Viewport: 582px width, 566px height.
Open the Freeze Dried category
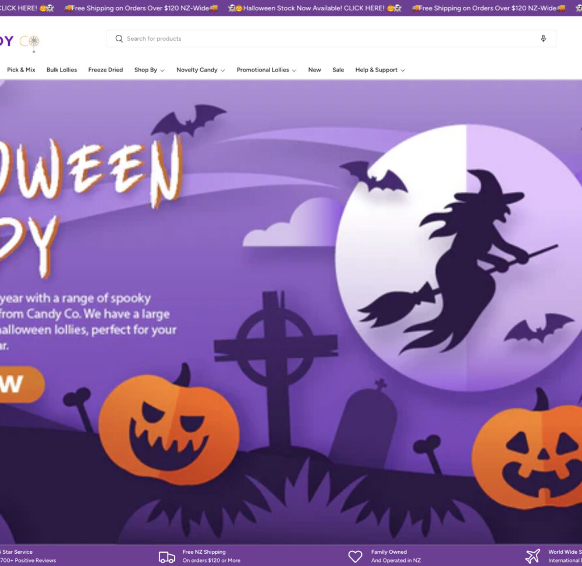point(105,70)
